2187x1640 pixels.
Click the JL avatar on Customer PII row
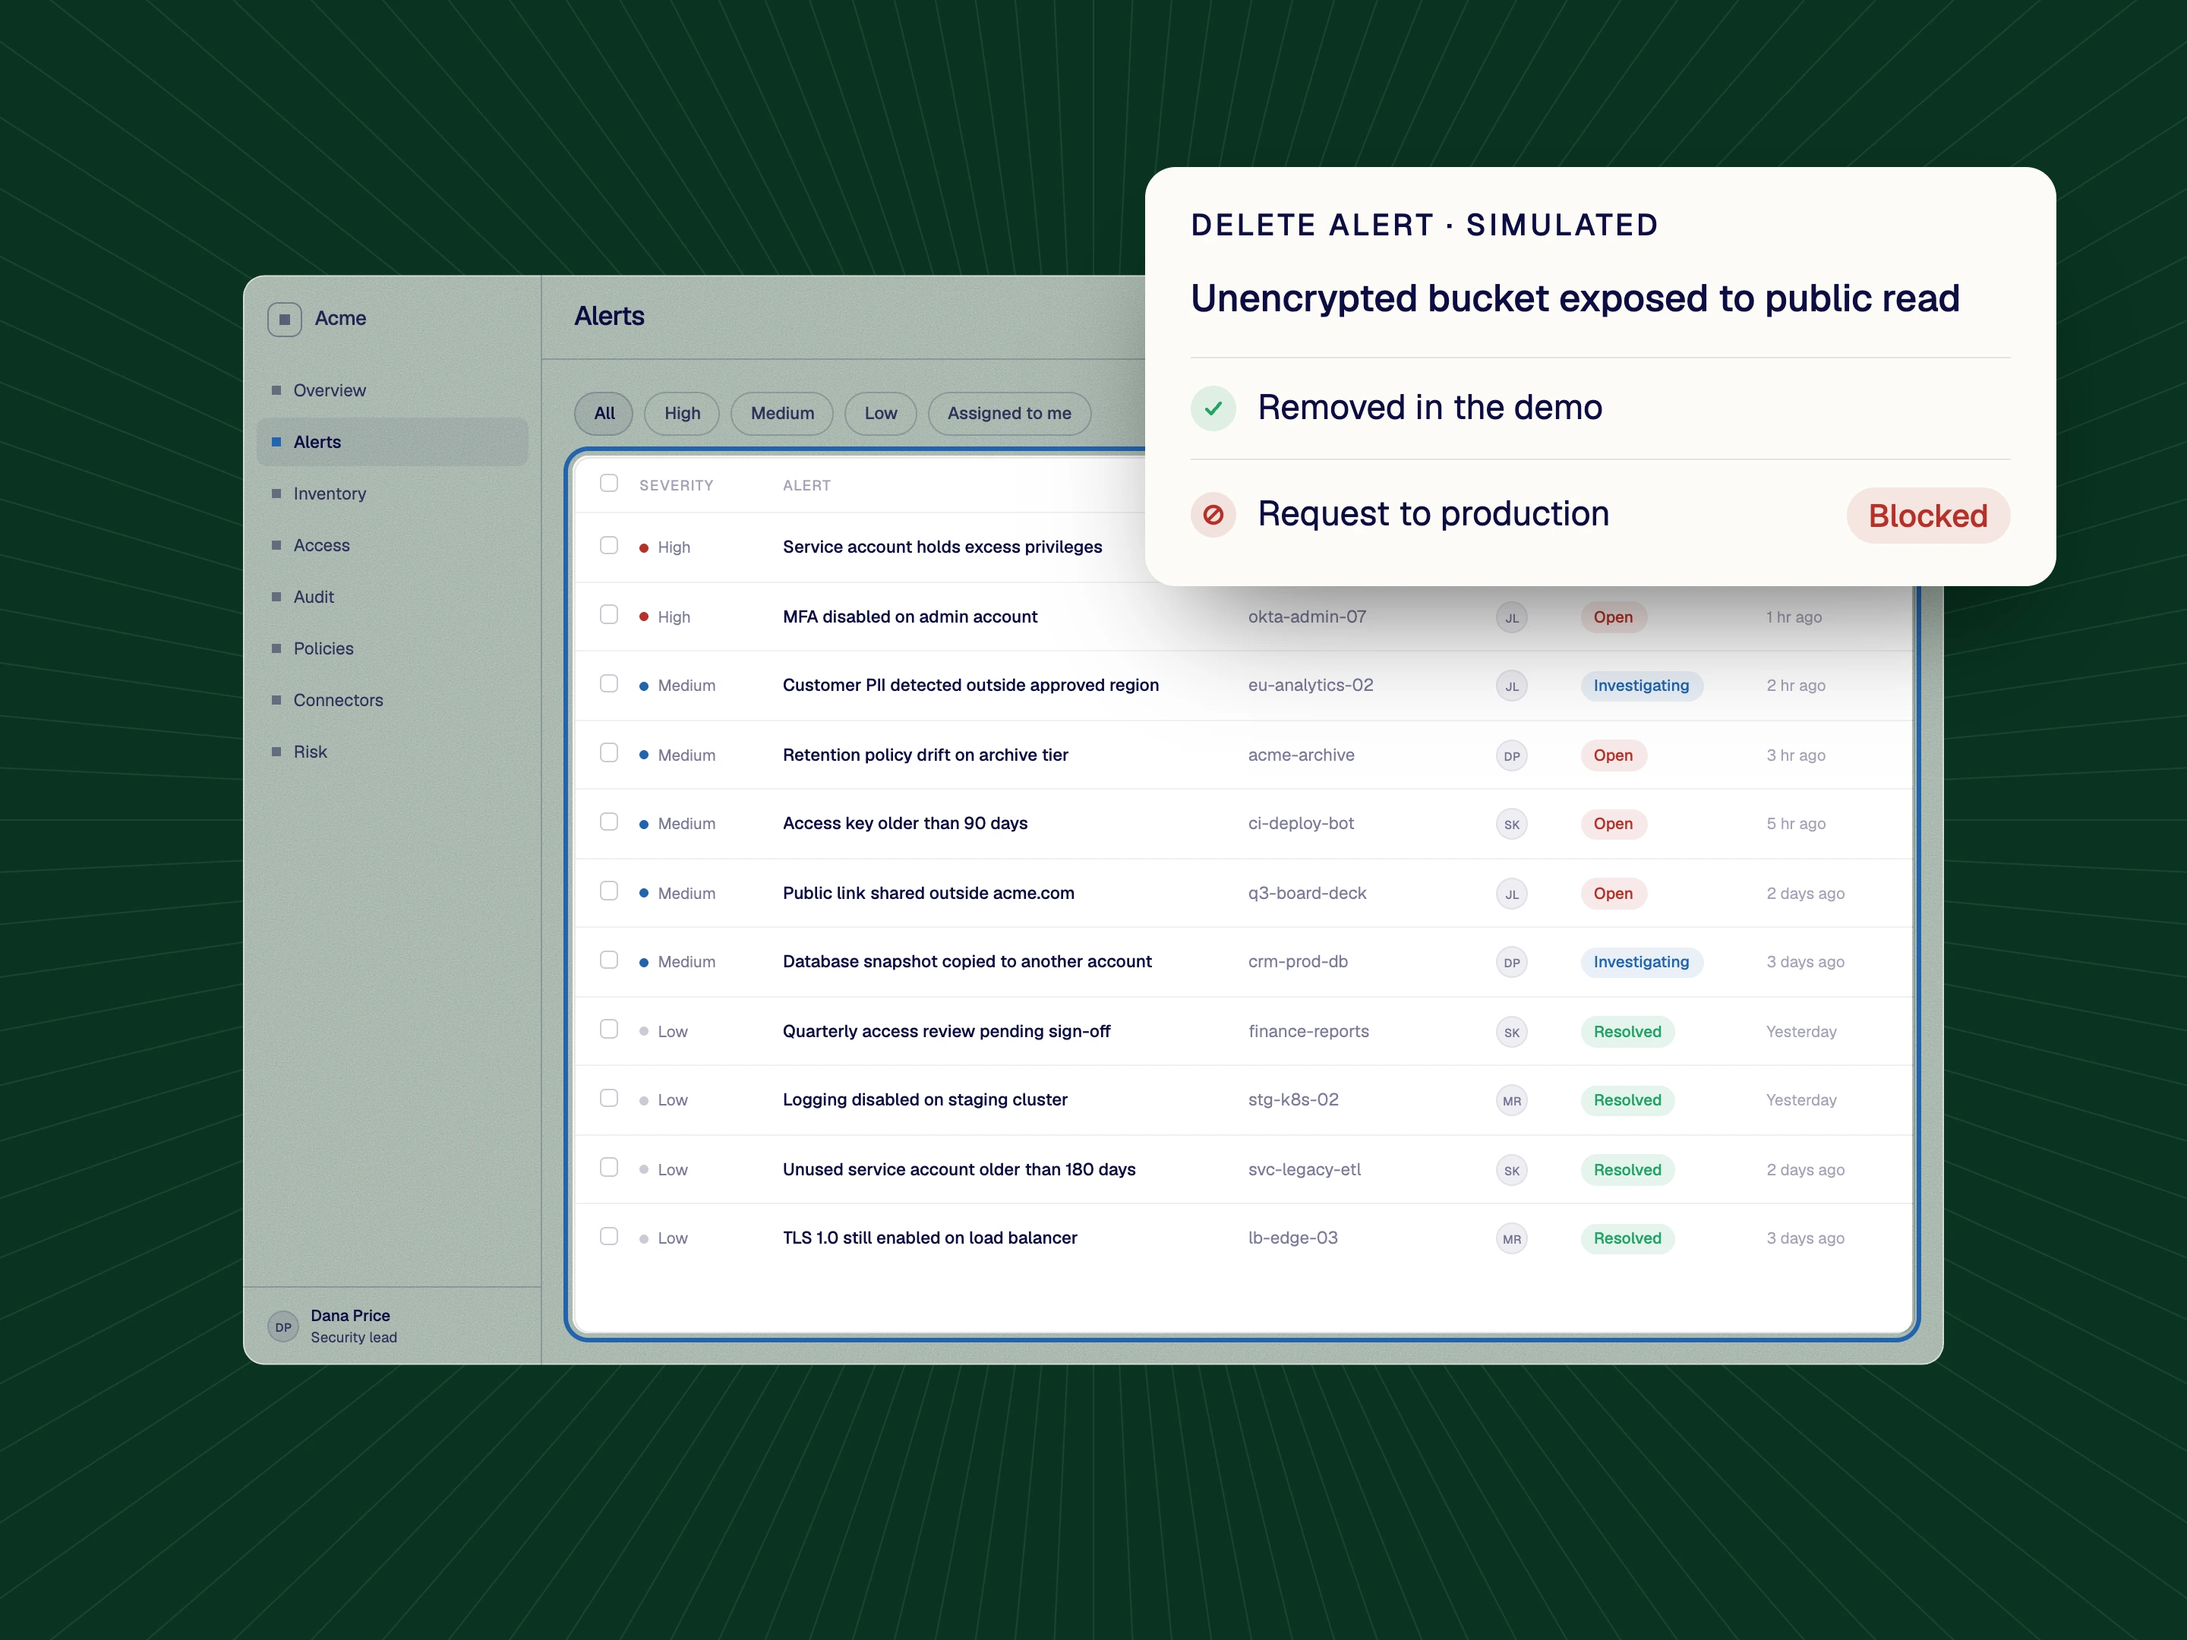1512,686
